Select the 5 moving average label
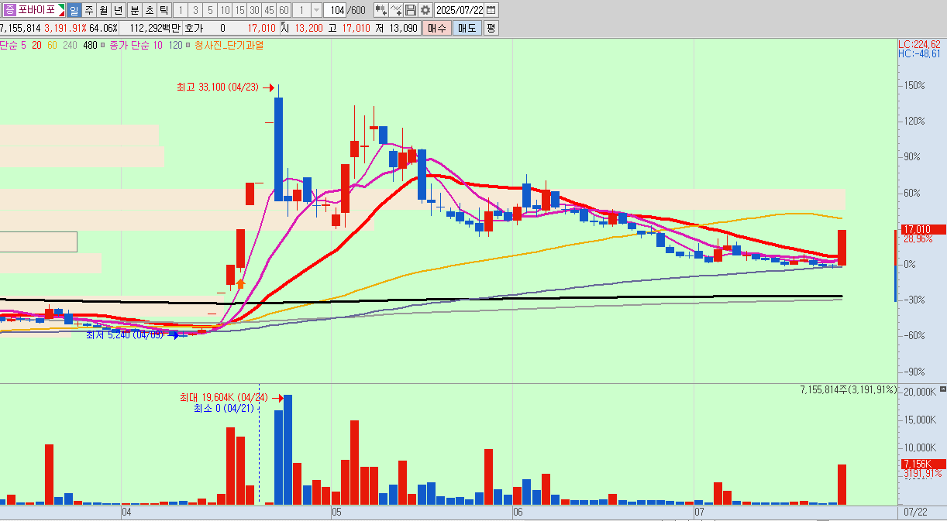 [x=23, y=46]
